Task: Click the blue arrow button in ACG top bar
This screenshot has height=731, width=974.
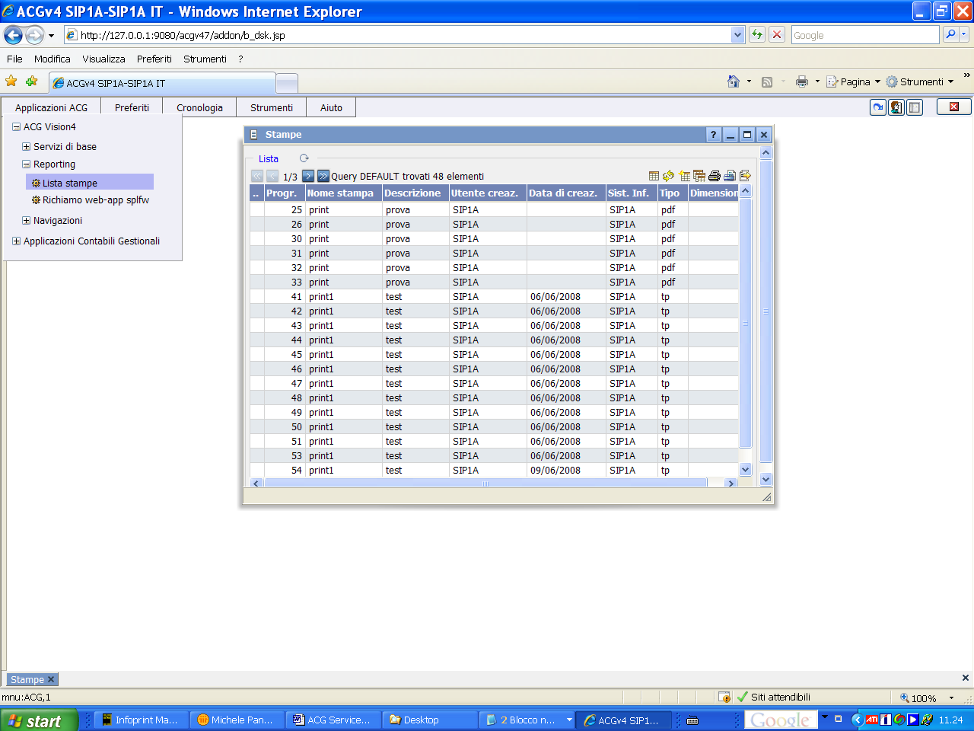Action: pyautogui.click(x=878, y=107)
